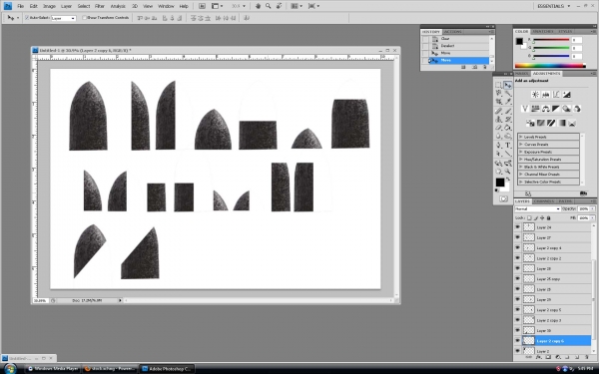Hide Layer 2 copy 4 visibility eye
Image resolution: width=599 pixels, height=374 pixels.
pyautogui.click(x=517, y=247)
